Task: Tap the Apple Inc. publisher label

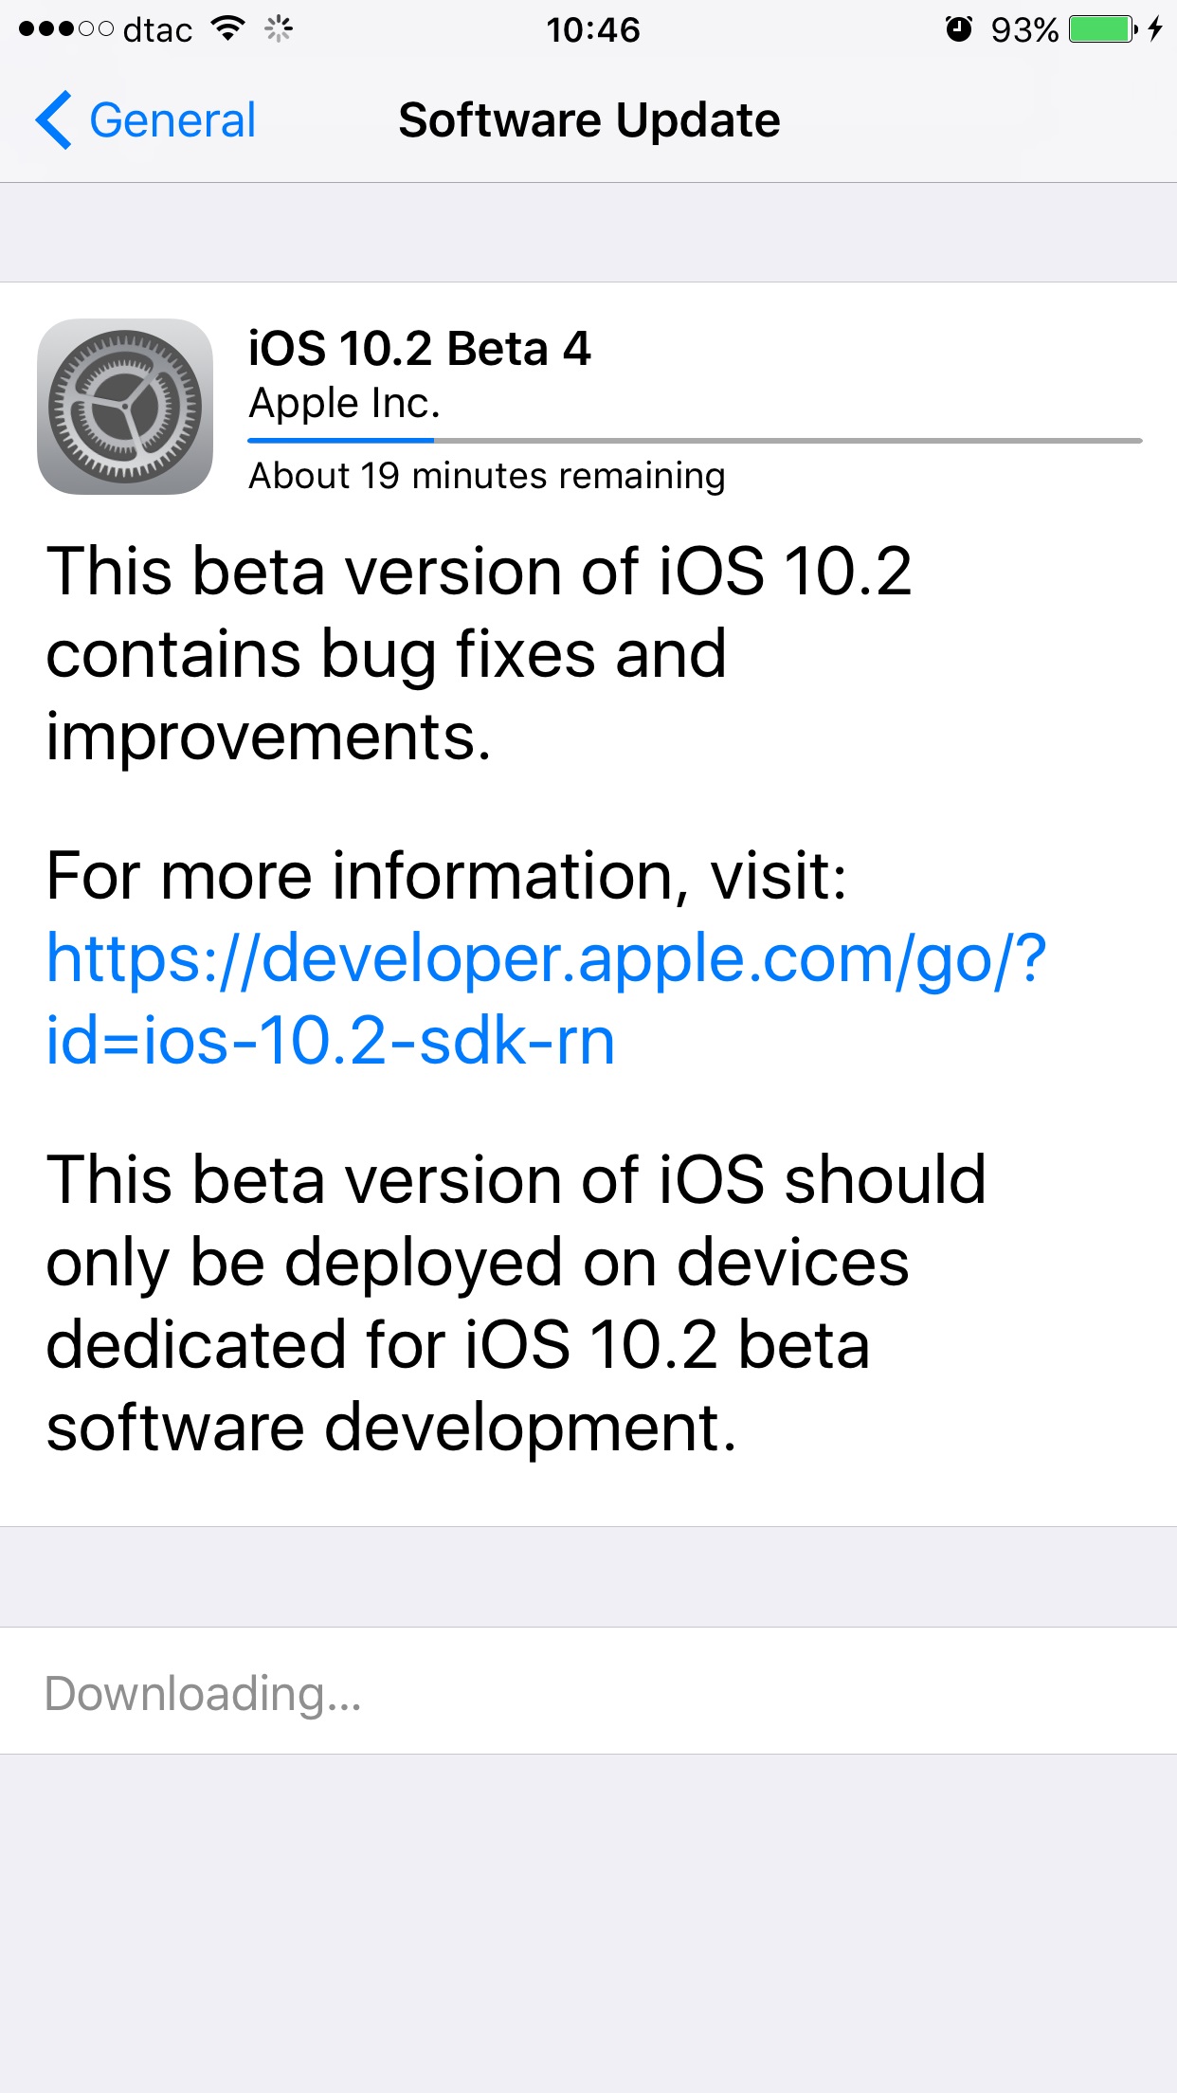Action: point(344,403)
